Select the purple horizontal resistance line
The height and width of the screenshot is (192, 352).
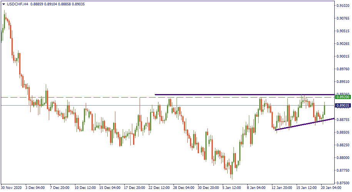(x=231, y=94)
